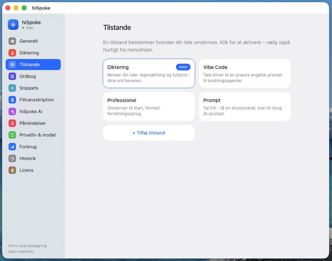Click the Filtransskription file icon
Screen dimensions: 332x261
12,100
